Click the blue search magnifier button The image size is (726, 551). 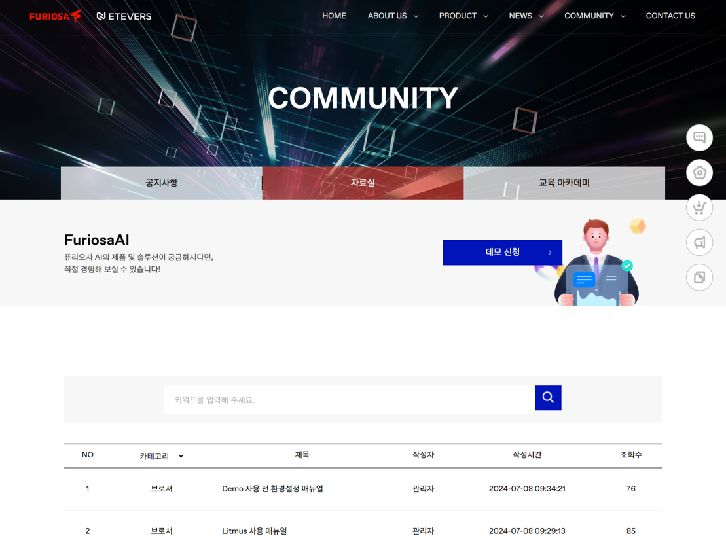(x=548, y=398)
